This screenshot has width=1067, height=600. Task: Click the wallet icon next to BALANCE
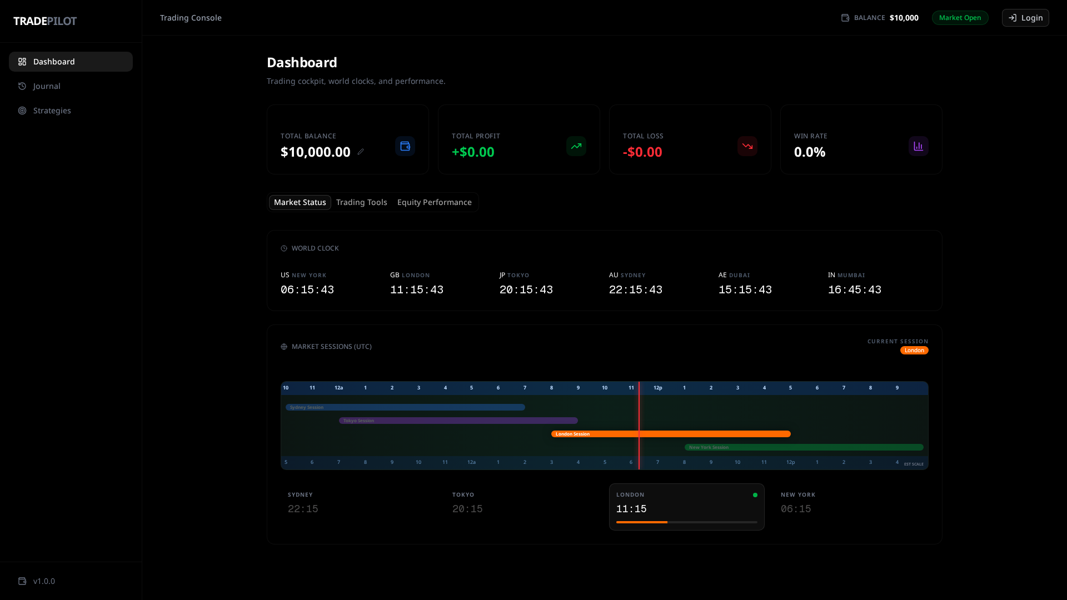[845, 18]
